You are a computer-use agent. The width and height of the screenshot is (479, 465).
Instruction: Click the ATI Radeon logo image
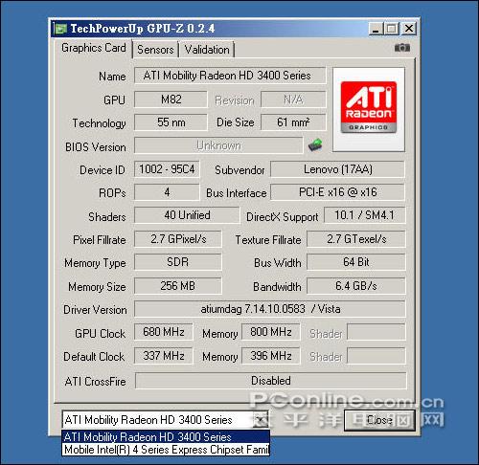[369, 109]
